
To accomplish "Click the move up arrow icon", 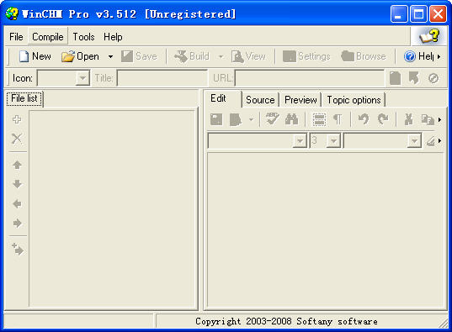I will coord(18,165).
